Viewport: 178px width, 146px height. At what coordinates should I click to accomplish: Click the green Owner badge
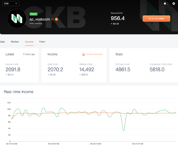click(x=33, y=14)
